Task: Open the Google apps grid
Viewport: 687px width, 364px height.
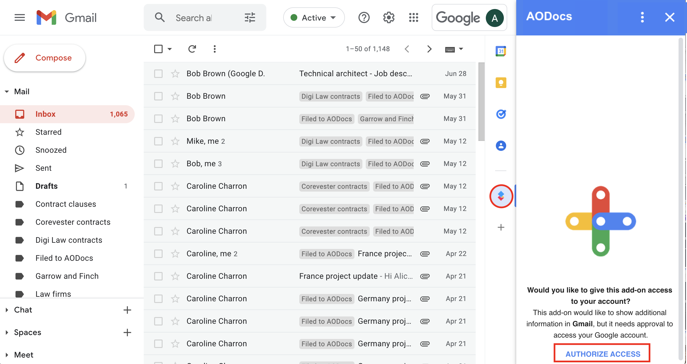Action: point(413,18)
